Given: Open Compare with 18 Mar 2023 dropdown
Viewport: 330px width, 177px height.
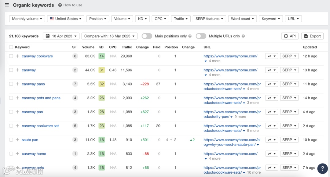Looking at the screenshot, I should [109, 36].
